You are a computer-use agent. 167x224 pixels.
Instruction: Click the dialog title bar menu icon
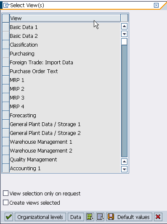click(6, 5)
